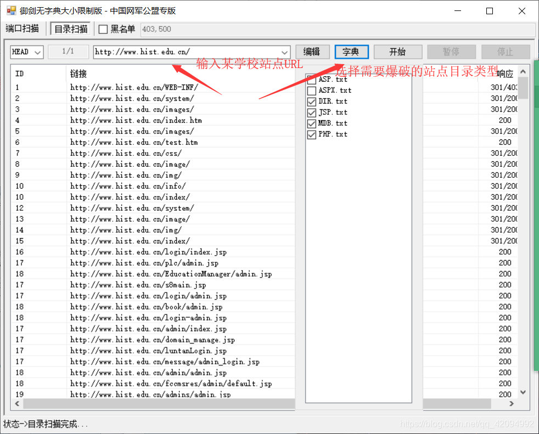This screenshot has width=539, height=434.
Task: Expand the URL history dropdown arrow
Action: click(285, 52)
